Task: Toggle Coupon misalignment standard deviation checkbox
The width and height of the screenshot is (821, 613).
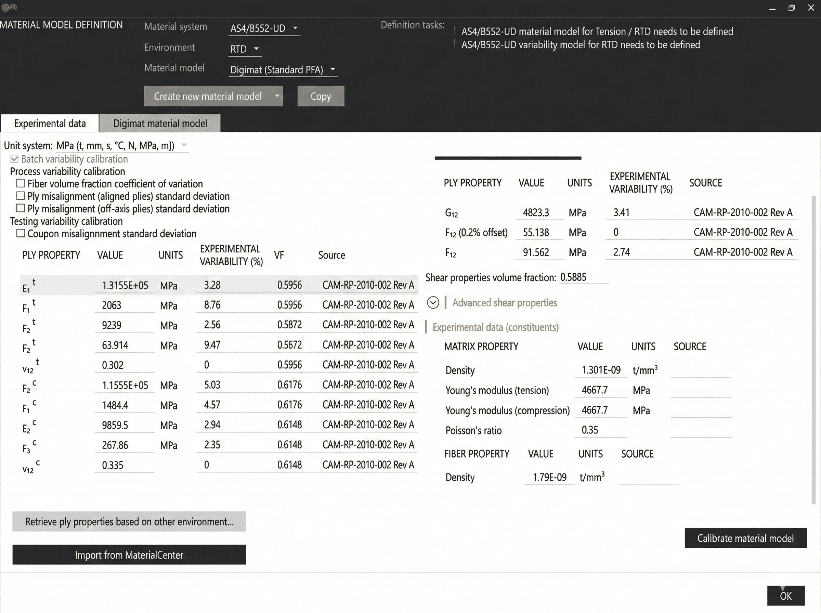Action: (x=21, y=233)
